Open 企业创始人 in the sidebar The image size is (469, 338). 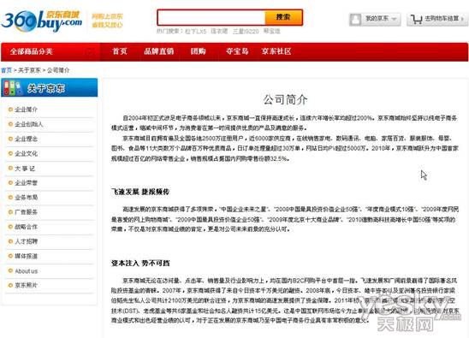coord(29,124)
